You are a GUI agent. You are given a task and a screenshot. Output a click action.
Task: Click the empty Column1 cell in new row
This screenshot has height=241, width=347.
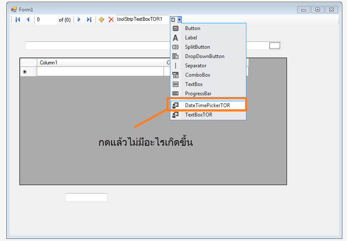100,72
